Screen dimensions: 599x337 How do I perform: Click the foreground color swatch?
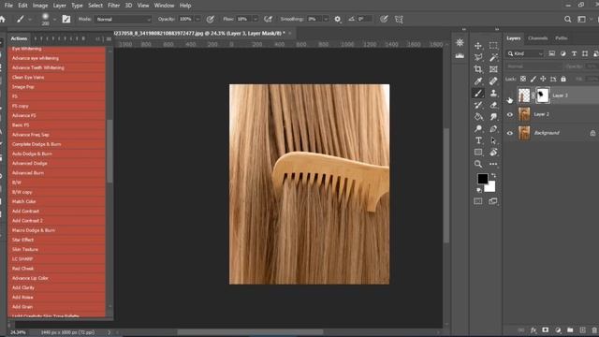point(482,179)
